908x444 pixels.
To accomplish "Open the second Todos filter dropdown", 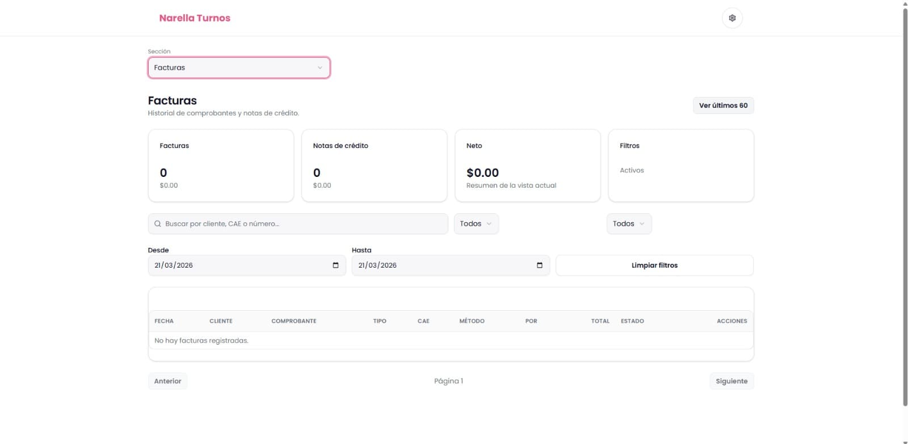I will [x=629, y=224].
